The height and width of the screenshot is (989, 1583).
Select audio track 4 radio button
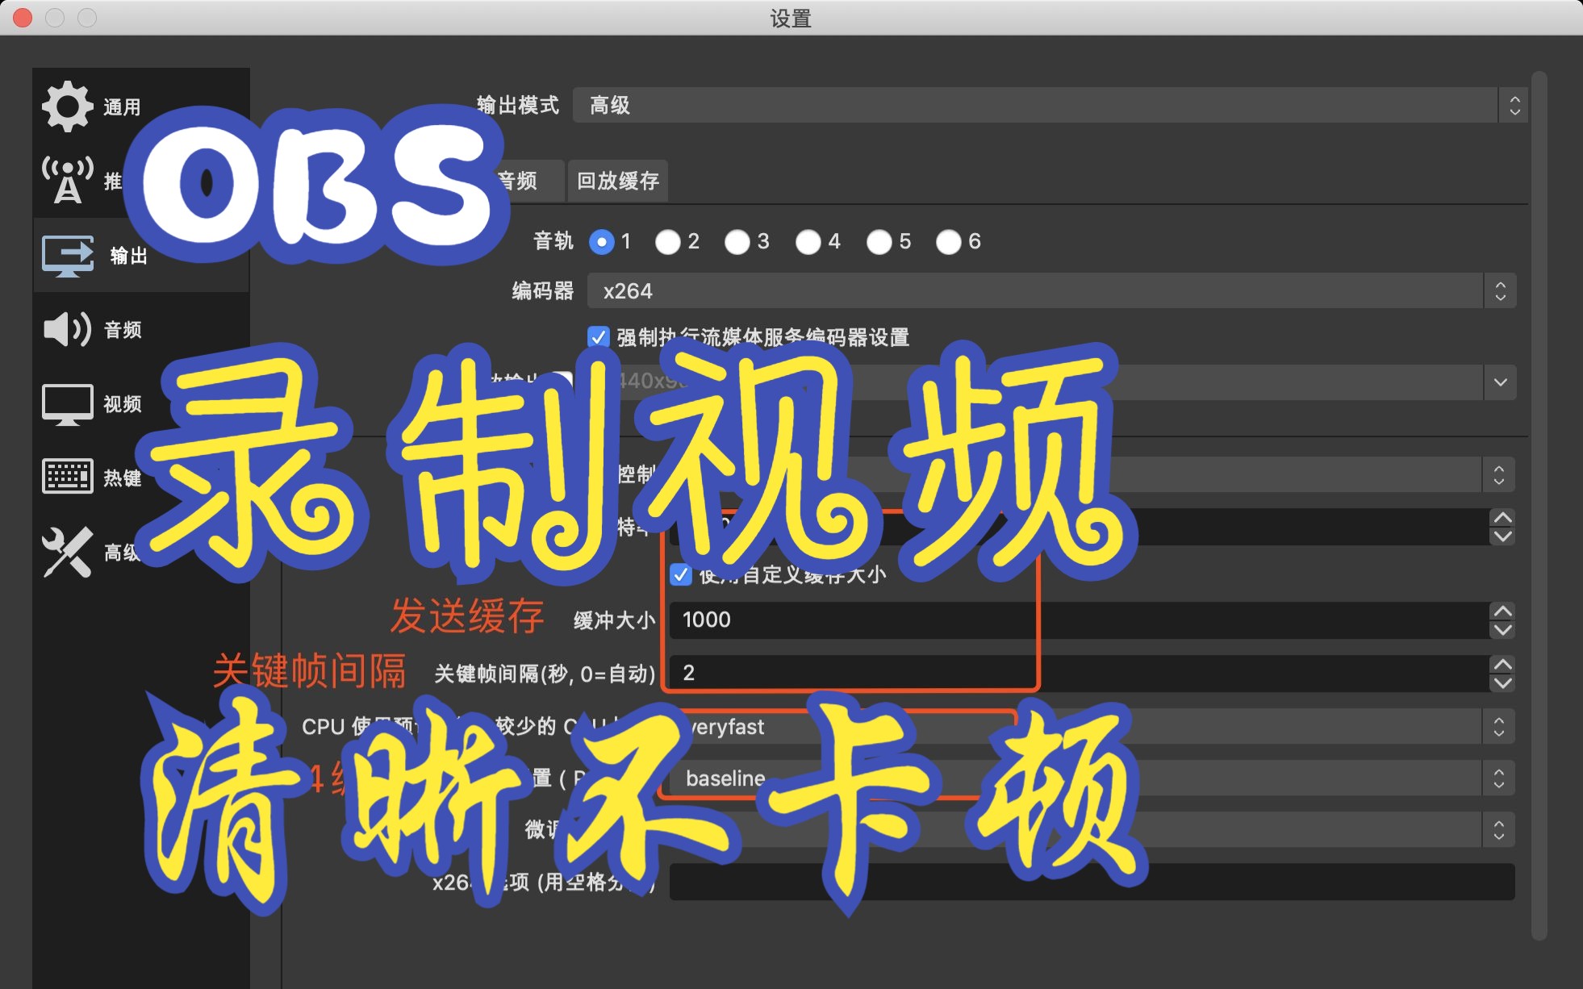tap(808, 241)
